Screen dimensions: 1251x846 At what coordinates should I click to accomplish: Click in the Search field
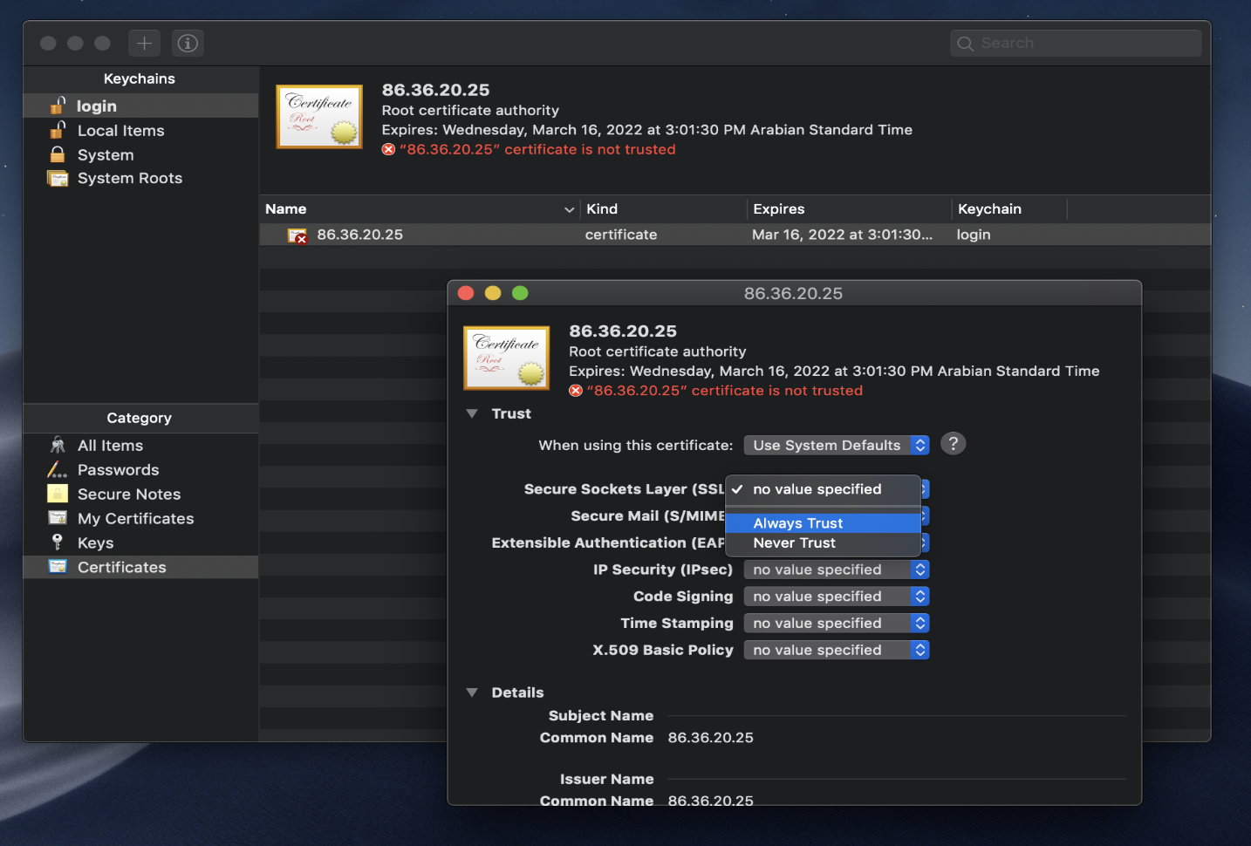coord(1076,44)
